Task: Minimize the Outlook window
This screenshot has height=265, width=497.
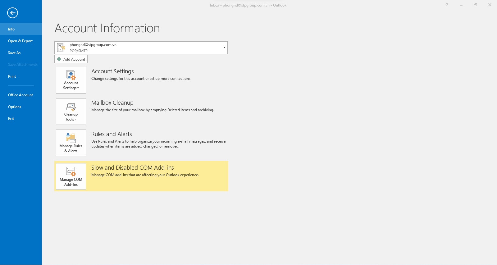Action: pyautogui.click(x=461, y=5)
